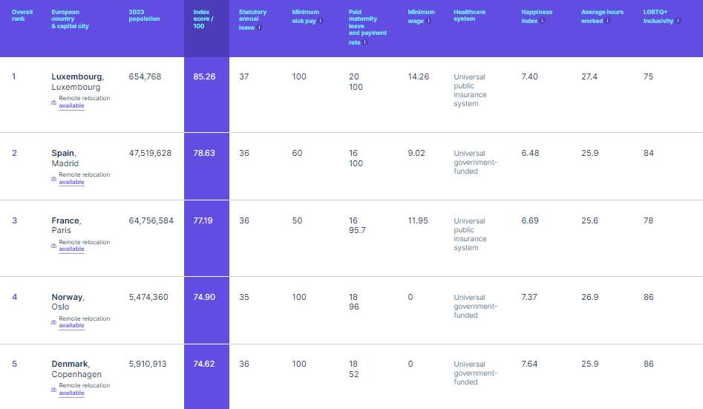The height and width of the screenshot is (409, 703).
Task: Show the Minimum wage info icon details
Action: 428,22
